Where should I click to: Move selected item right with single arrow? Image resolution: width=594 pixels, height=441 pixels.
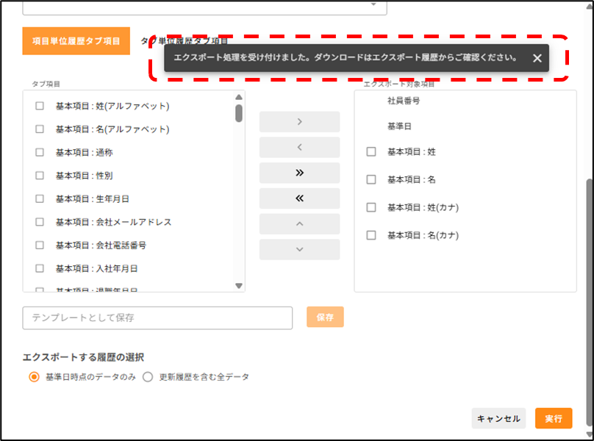299,122
